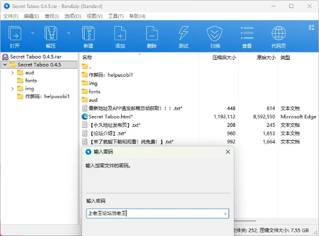This screenshot has height=236, width=319.
Task: Expand the aud folder in tree
Action: point(12,73)
